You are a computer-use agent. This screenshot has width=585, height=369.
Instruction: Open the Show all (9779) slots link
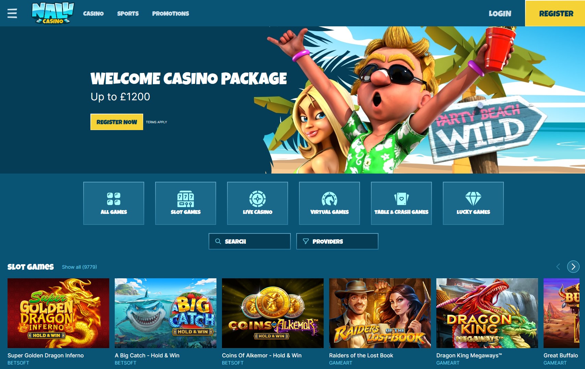click(79, 267)
